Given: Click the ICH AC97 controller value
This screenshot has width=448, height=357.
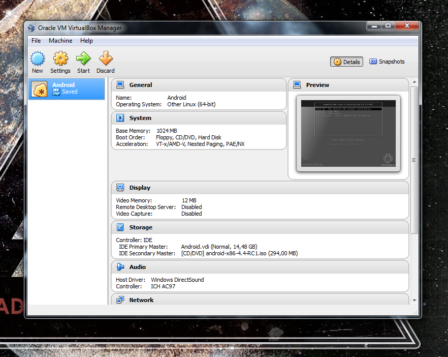Looking at the screenshot, I should pyautogui.click(x=163, y=286).
